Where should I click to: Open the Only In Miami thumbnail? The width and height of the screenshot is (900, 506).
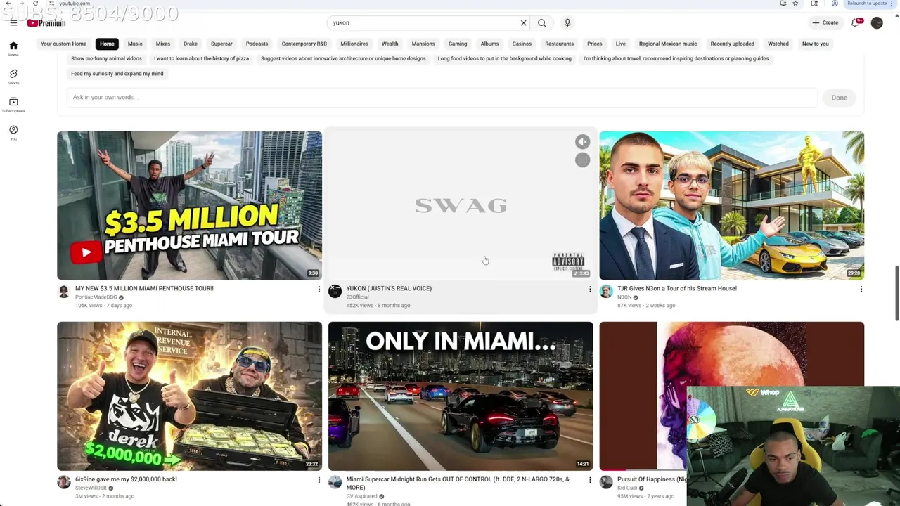(x=461, y=396)
